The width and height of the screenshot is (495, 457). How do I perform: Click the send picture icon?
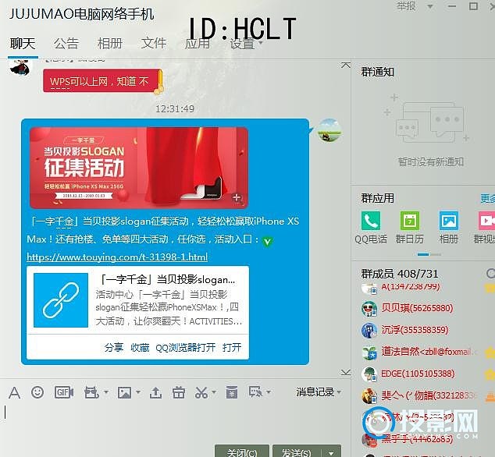124,392
